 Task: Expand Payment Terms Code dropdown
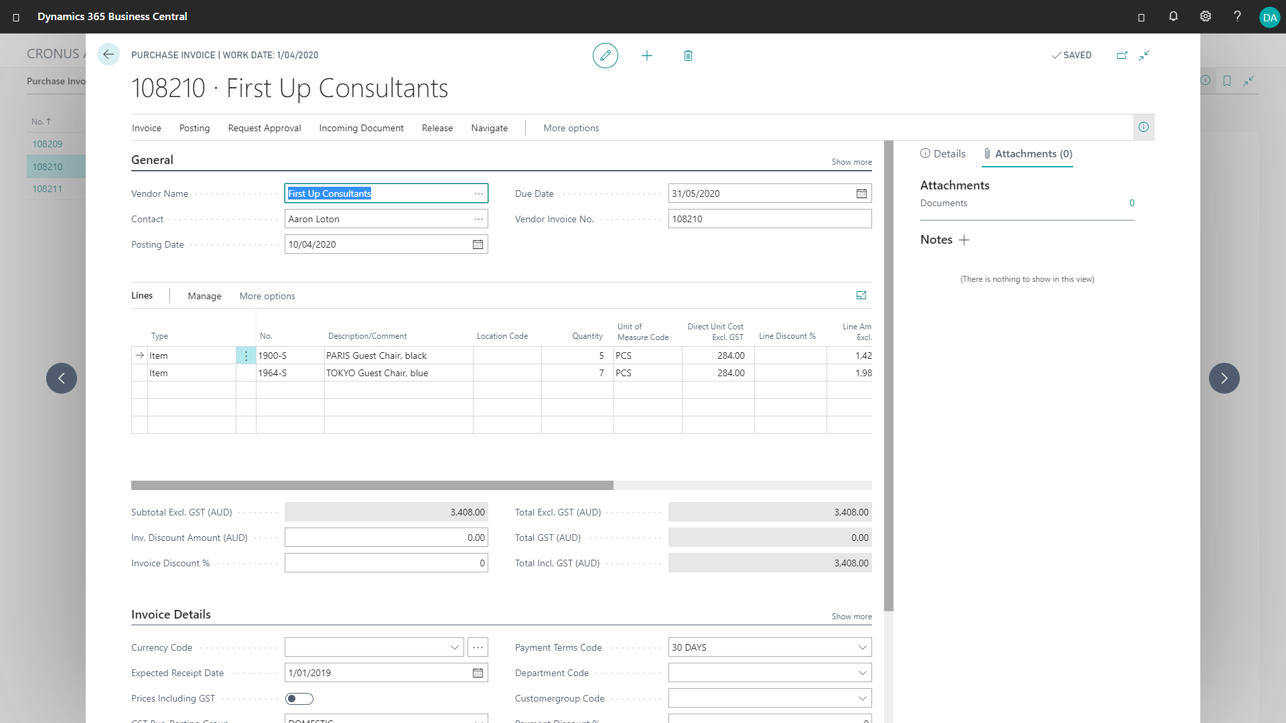pos(862,647)
